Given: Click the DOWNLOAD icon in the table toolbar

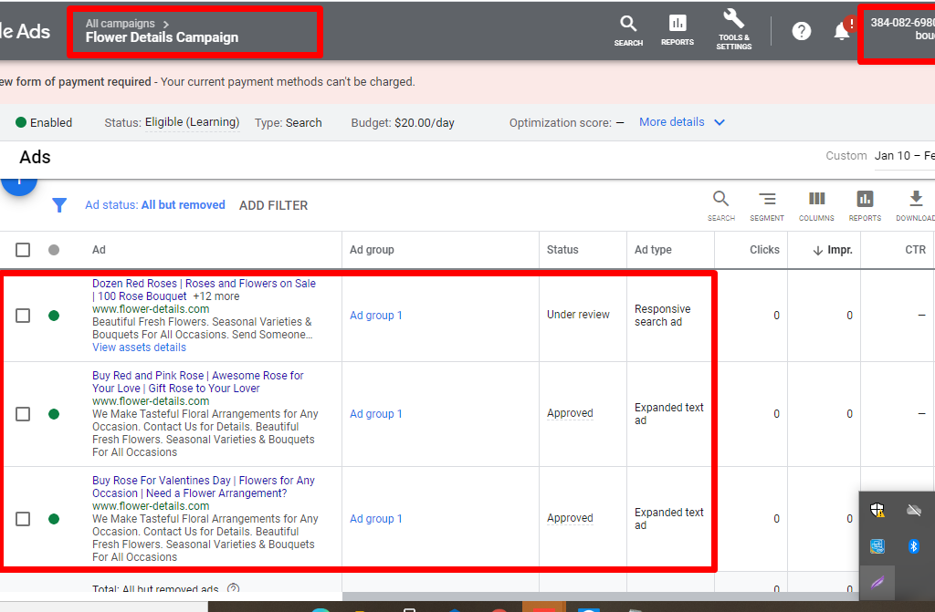Looking at the screenshot, I should point(916,199).
